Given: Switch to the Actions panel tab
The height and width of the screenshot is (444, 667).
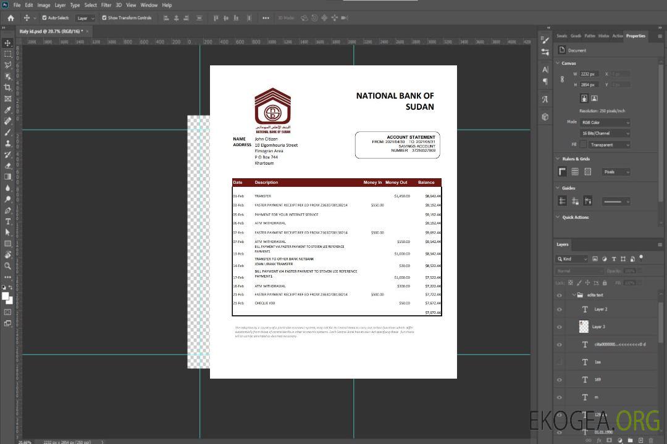Looking at the screenshot, I should (617, 36).
